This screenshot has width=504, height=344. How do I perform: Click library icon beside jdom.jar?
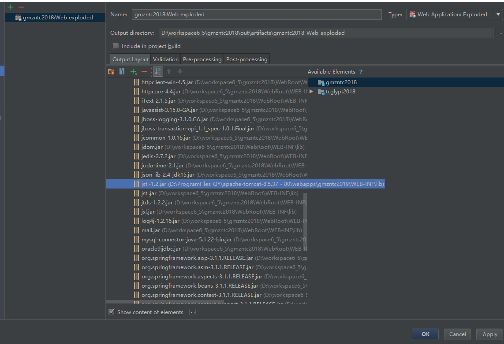pos(137,147)
